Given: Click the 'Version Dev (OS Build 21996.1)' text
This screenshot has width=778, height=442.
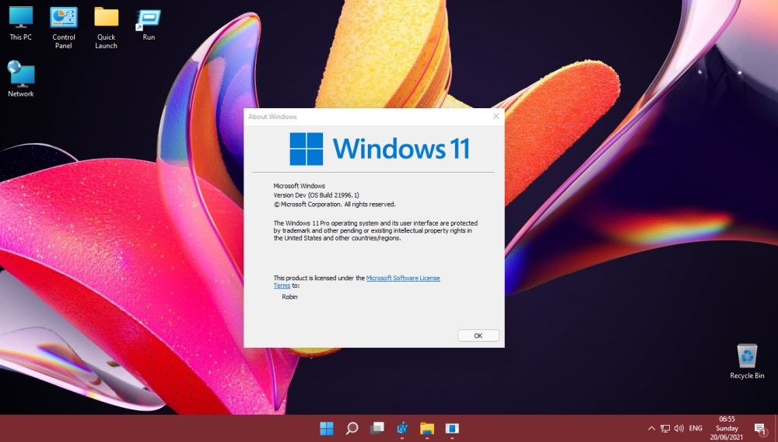Looking at the screenshot, I should pos(316,195).
